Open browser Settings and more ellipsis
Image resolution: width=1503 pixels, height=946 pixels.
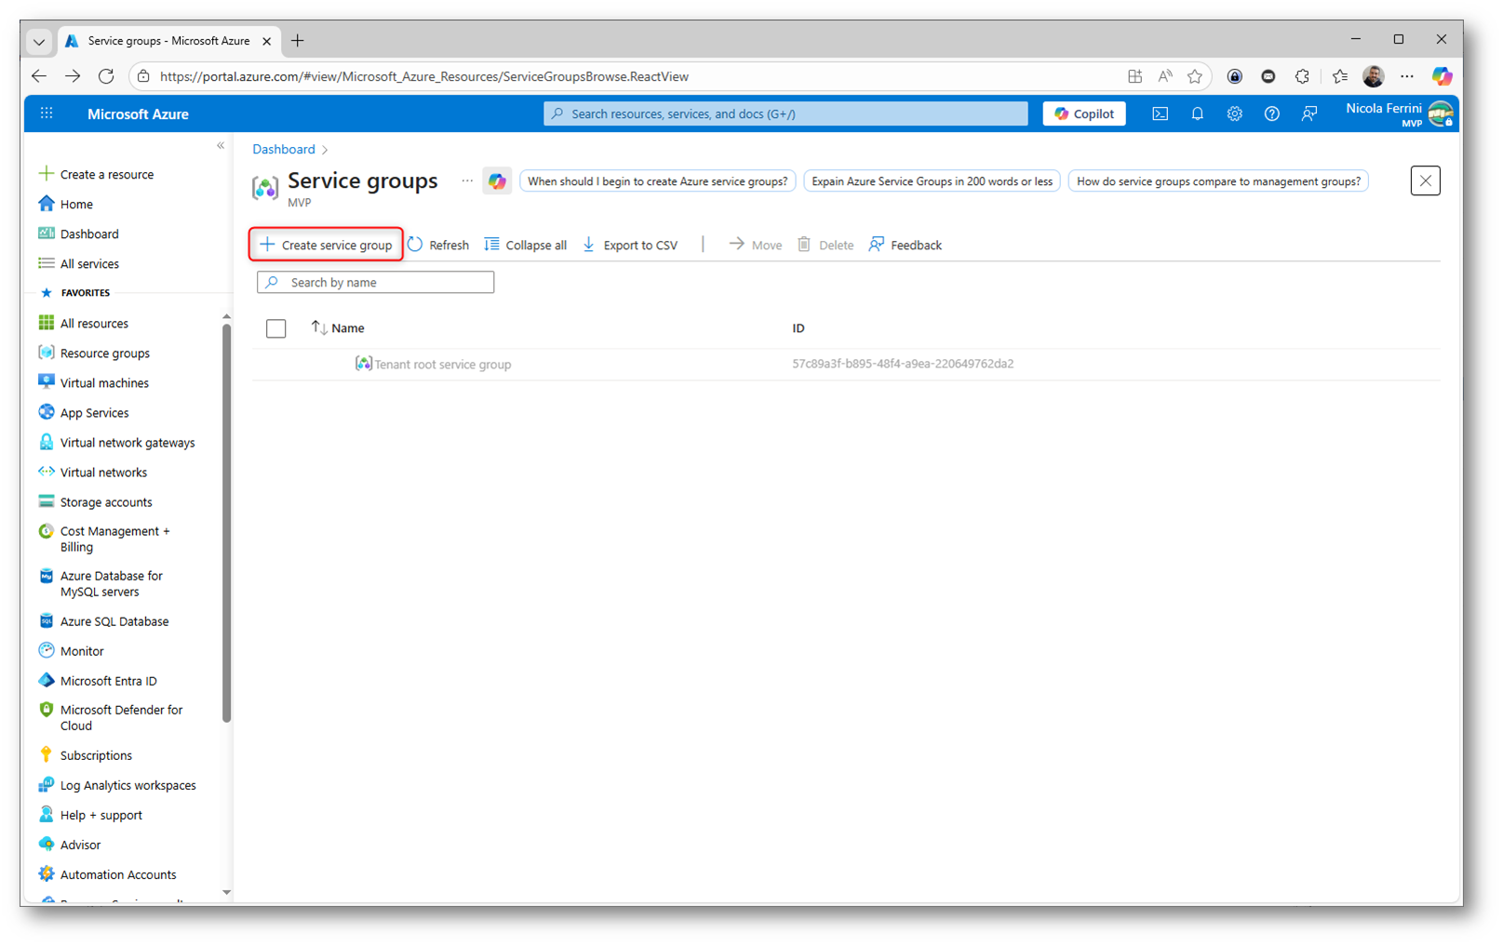tap(1407, 76)
